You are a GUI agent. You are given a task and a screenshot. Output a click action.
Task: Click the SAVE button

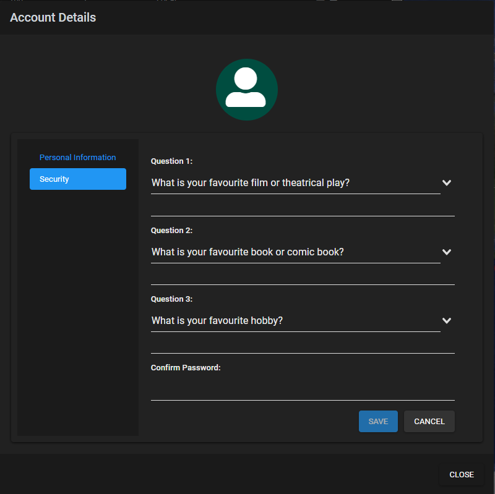[378, 422]
